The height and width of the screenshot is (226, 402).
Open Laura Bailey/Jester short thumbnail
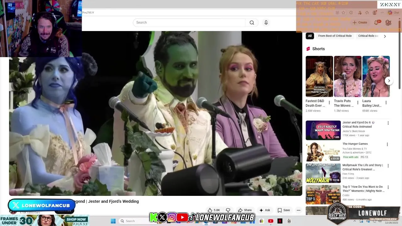point(376,76)
